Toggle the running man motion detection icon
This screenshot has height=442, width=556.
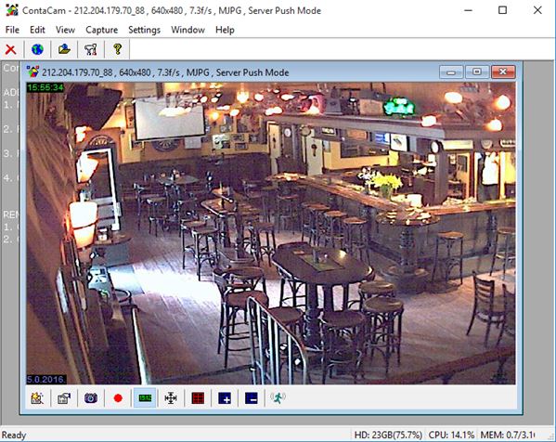click(x=278, y=398)
